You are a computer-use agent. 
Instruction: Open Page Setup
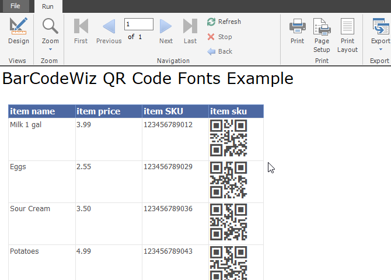322,35
